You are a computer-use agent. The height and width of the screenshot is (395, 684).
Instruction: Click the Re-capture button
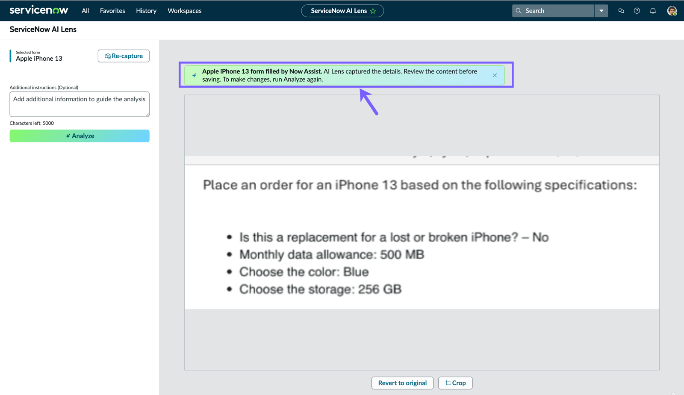(124, 56)
